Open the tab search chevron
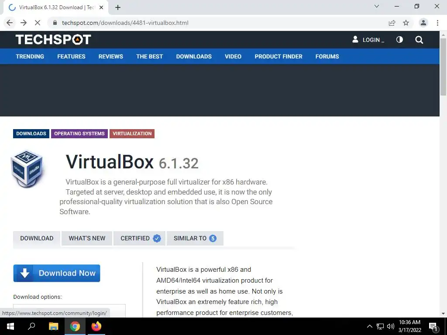Image resolution: width=447 pixels, height=335 pixels. (x=377, y=6)
